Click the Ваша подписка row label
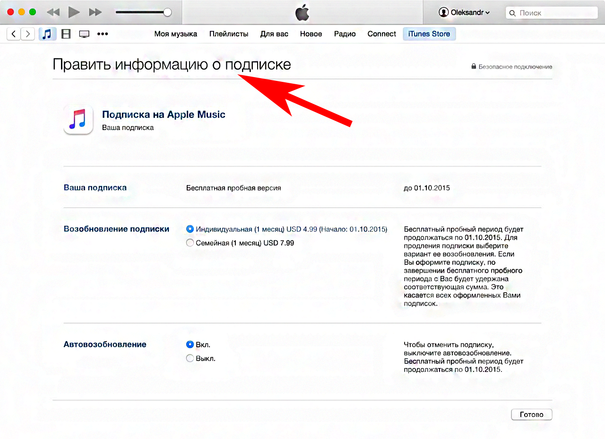The height and width of the screenshot is (439, 605). tap(95, 187)
